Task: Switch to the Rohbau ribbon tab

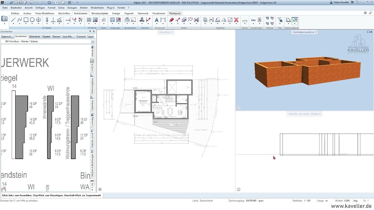Action: [x=15, y=13]
